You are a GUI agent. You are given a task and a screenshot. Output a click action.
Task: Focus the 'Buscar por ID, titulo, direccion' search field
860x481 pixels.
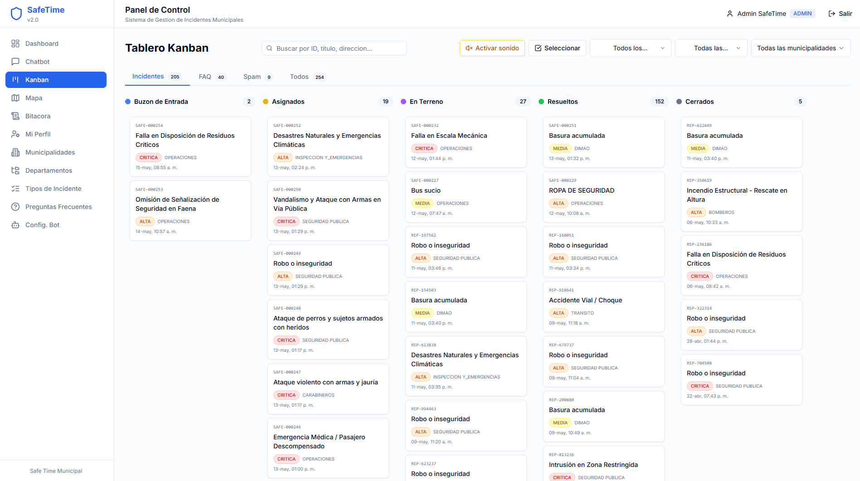pyautogui.click(x=334, y=48)
